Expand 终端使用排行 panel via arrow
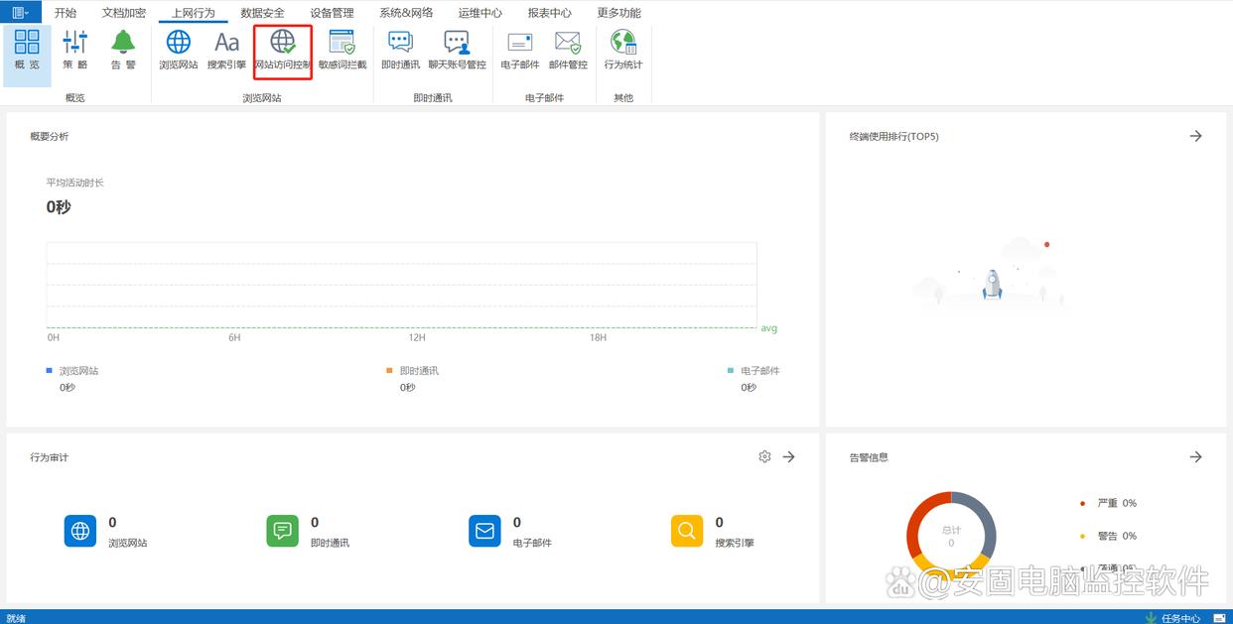This screenshot has width=1233, height=624. [1195, 136]
